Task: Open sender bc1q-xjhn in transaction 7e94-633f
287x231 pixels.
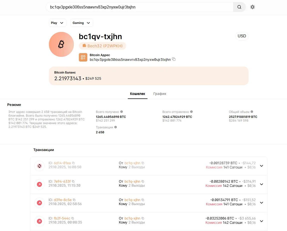Action: tap(132, 181)
